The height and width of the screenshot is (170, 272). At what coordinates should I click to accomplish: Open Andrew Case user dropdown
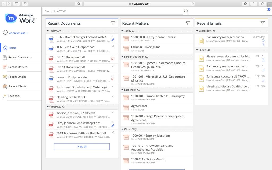(x=18, y=33)
